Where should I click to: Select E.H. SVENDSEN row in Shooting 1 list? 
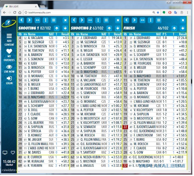click(43, 46)
